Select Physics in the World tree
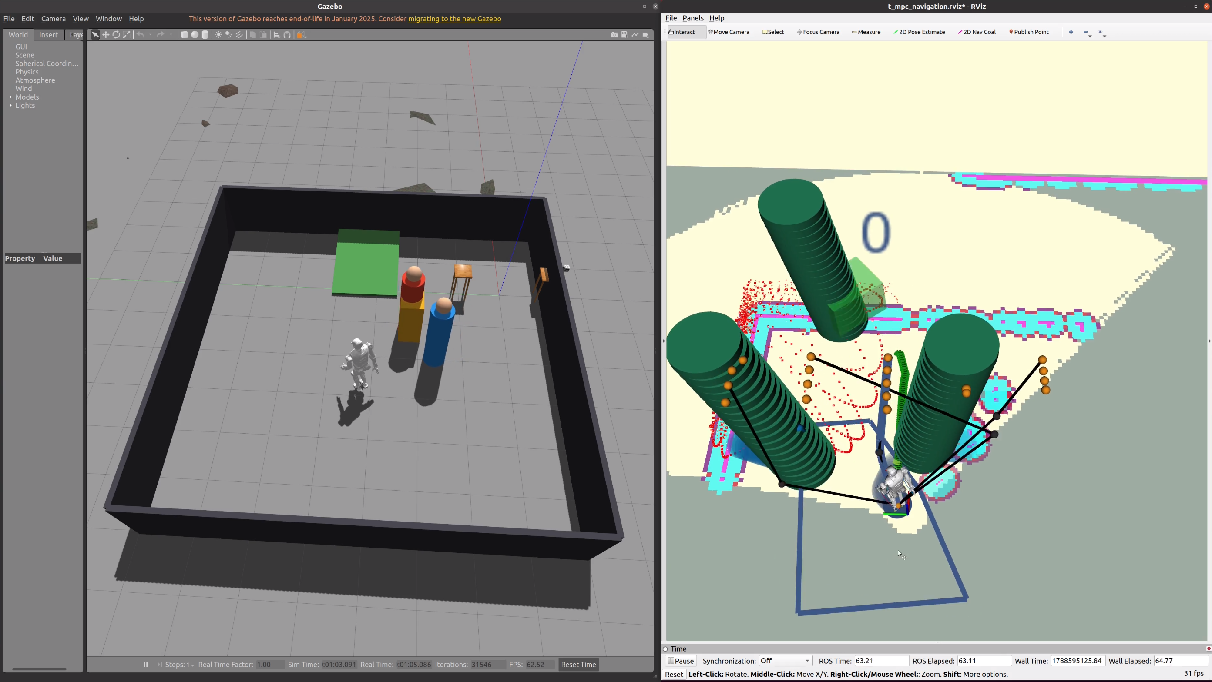The image size is (1212, 682). 27,72
